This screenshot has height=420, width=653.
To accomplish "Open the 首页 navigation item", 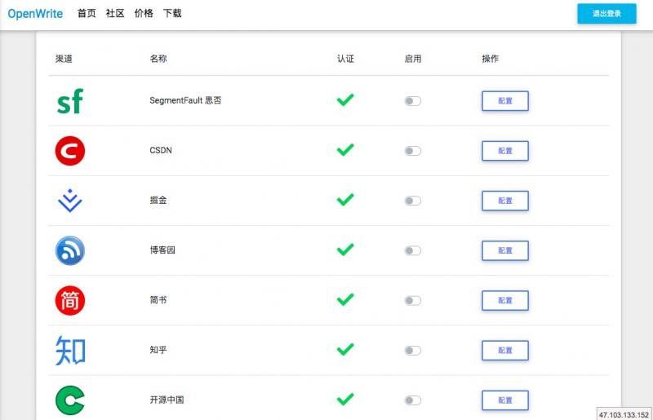I will [87, 14].
